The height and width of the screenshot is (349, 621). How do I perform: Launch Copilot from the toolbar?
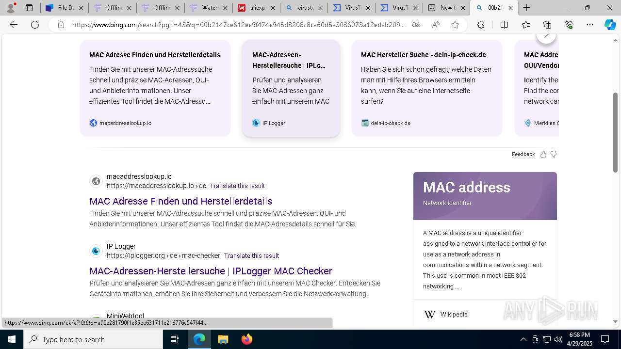(x=610, y=25)
